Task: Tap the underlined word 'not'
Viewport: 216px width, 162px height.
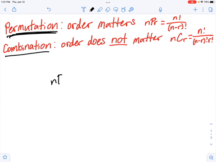Action: click(x=119, y=39)
